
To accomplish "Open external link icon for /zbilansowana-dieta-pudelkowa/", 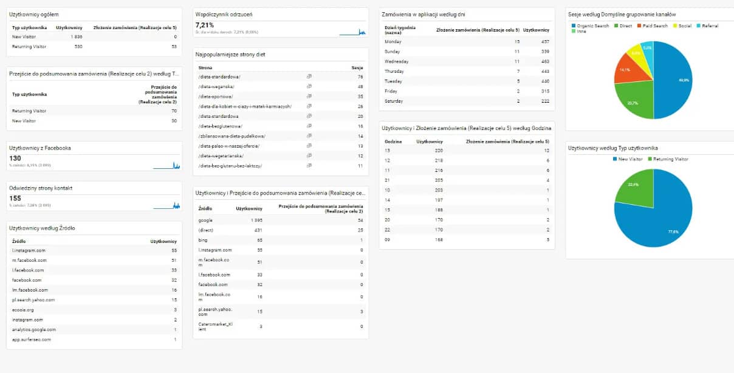I will point(309,136).
